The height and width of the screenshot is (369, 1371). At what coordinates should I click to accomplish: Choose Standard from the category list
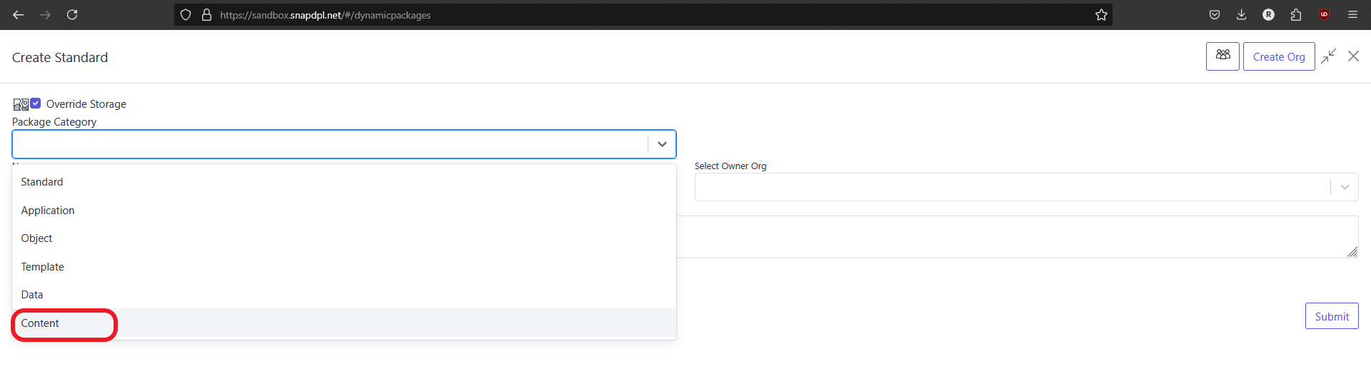344,182
